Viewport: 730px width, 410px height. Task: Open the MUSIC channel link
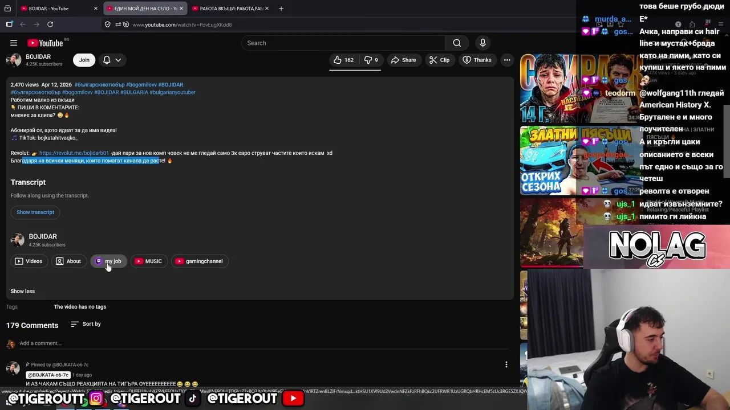point(148,261)
